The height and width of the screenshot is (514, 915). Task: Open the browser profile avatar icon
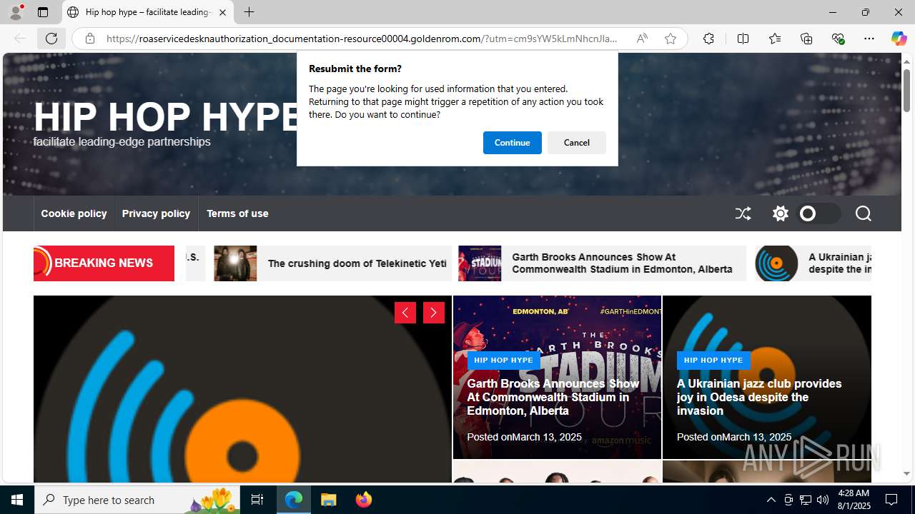16,12
